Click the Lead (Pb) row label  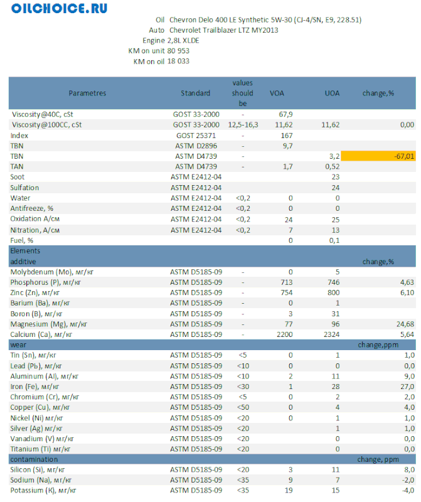click(x=36, y=366)
